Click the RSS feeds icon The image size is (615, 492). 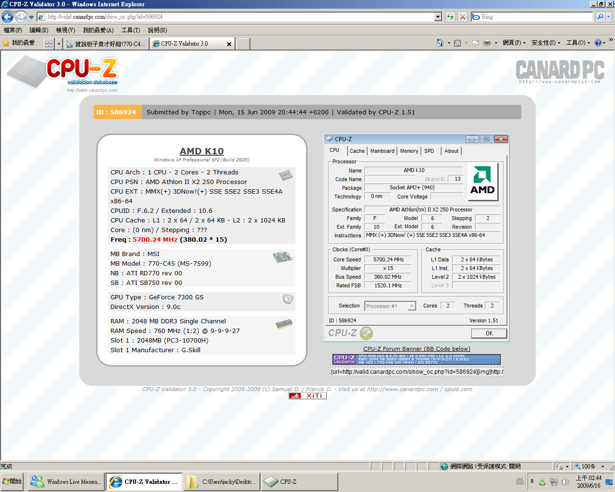(x=457, y=43)
